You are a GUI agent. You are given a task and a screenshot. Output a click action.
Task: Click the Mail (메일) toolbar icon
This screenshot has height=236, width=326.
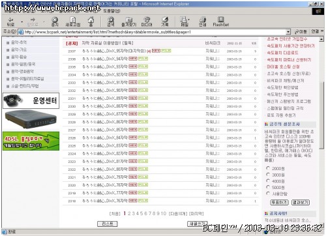[x=184, y=22]
